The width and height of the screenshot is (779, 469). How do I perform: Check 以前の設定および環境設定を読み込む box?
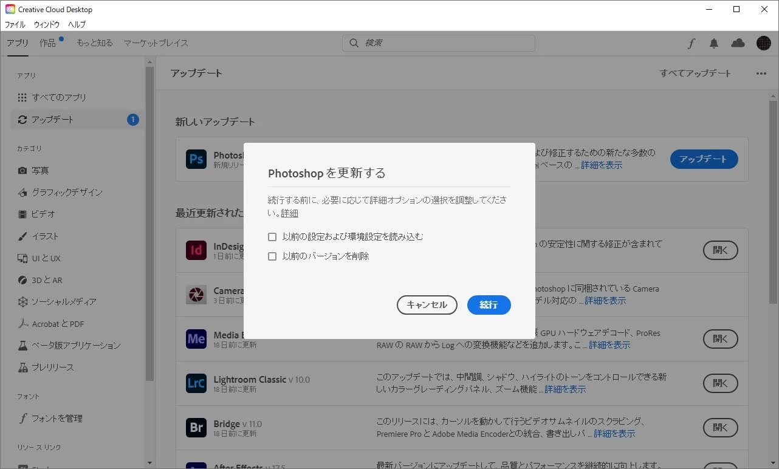click(272, 237)
